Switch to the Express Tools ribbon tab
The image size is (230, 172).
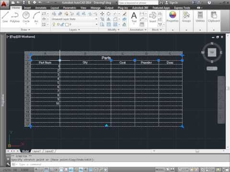click(182, 8)
